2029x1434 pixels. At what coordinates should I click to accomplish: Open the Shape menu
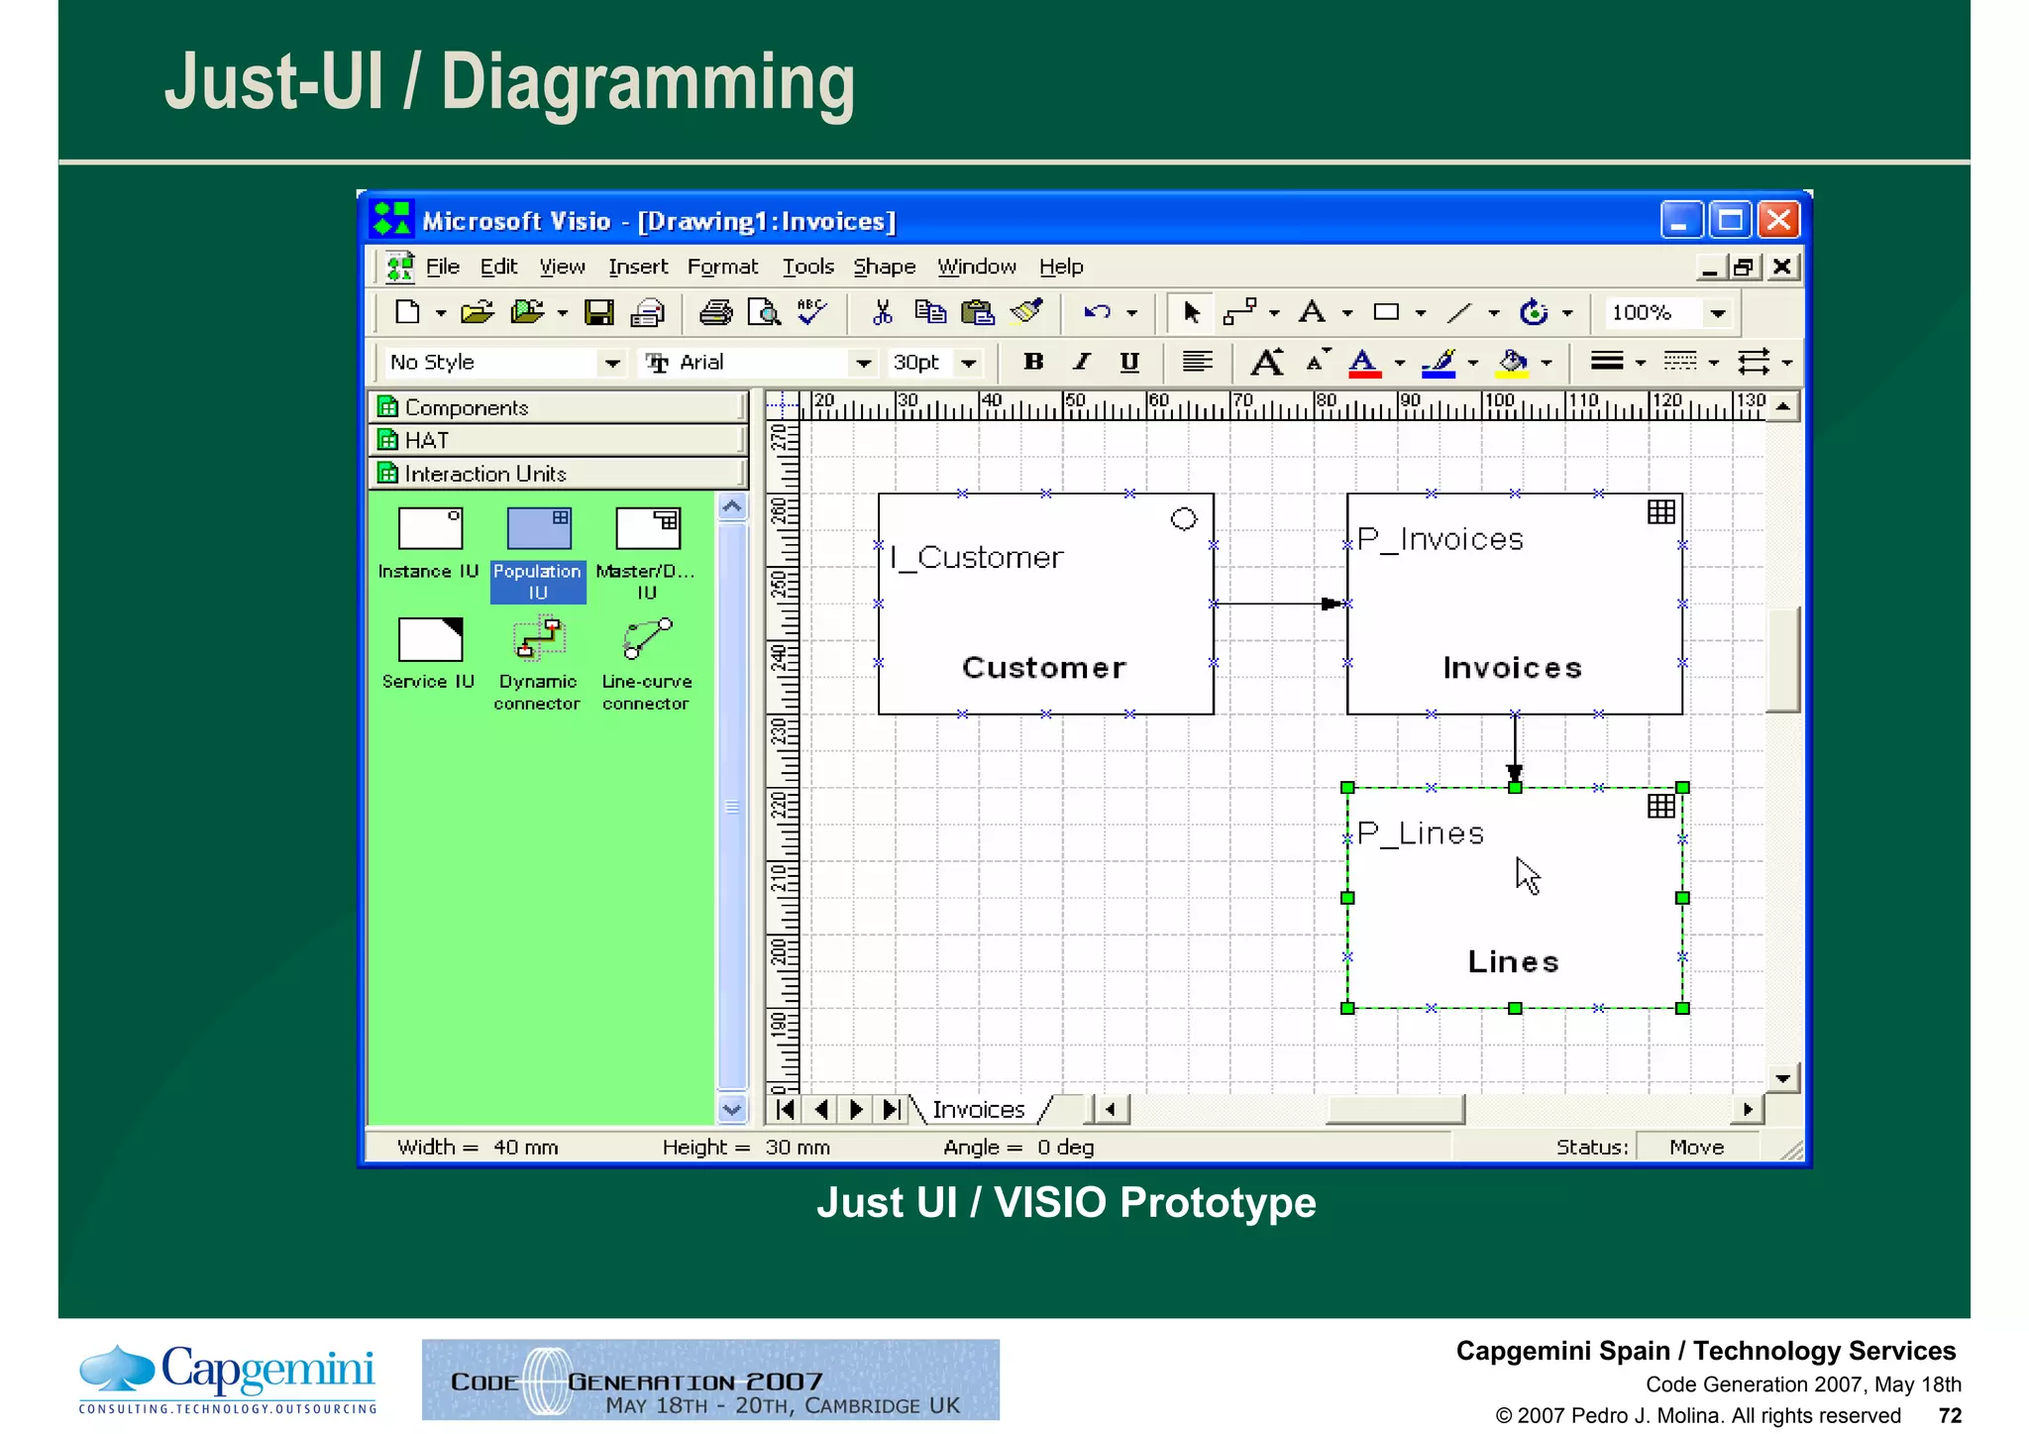pyautogui.click(x=884, y=267)
